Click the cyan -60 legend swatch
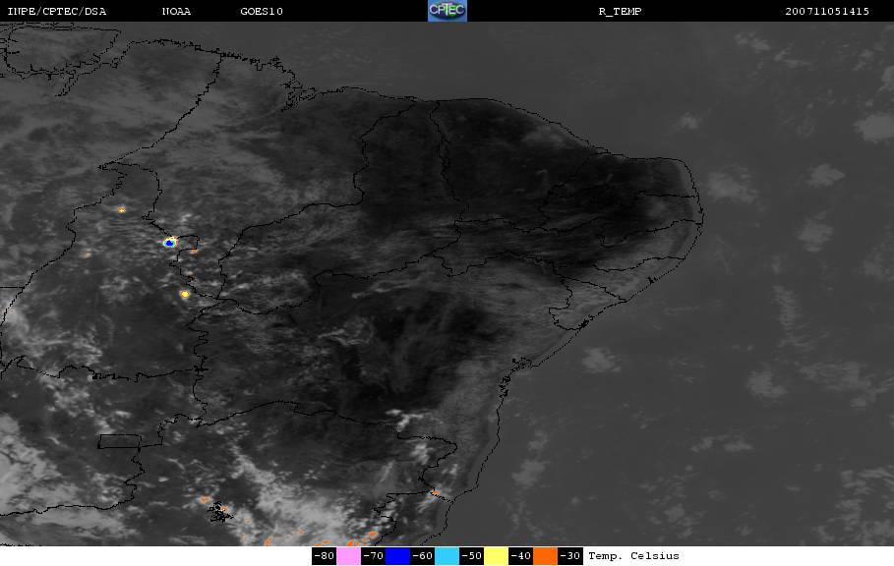Image resolution: width=894 pixels, height=566 pixels. (x=447, y=556)
